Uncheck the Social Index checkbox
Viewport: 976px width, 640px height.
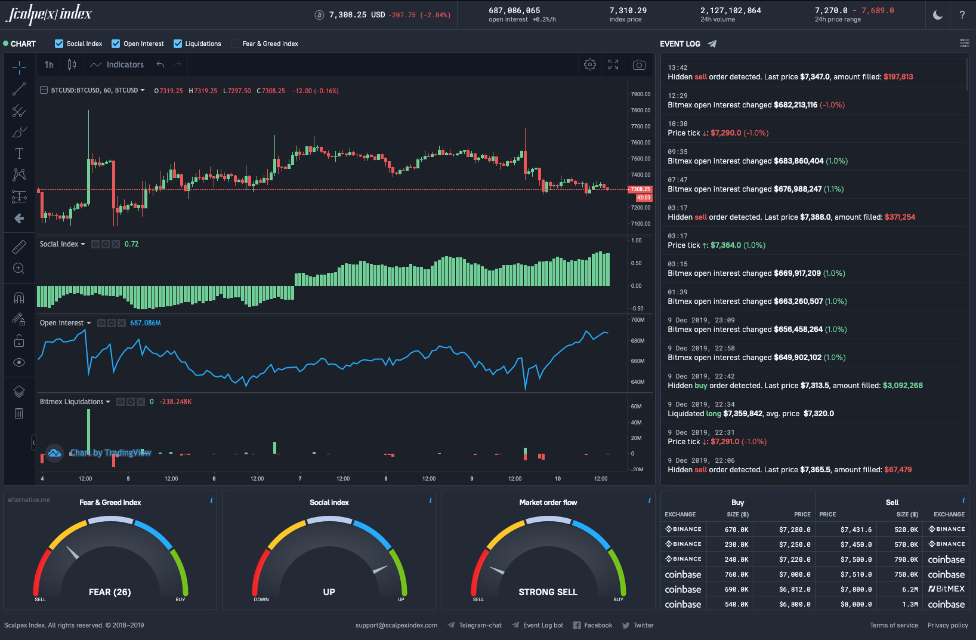point(59,44)
